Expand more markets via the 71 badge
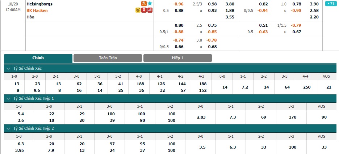 [331, 4]
